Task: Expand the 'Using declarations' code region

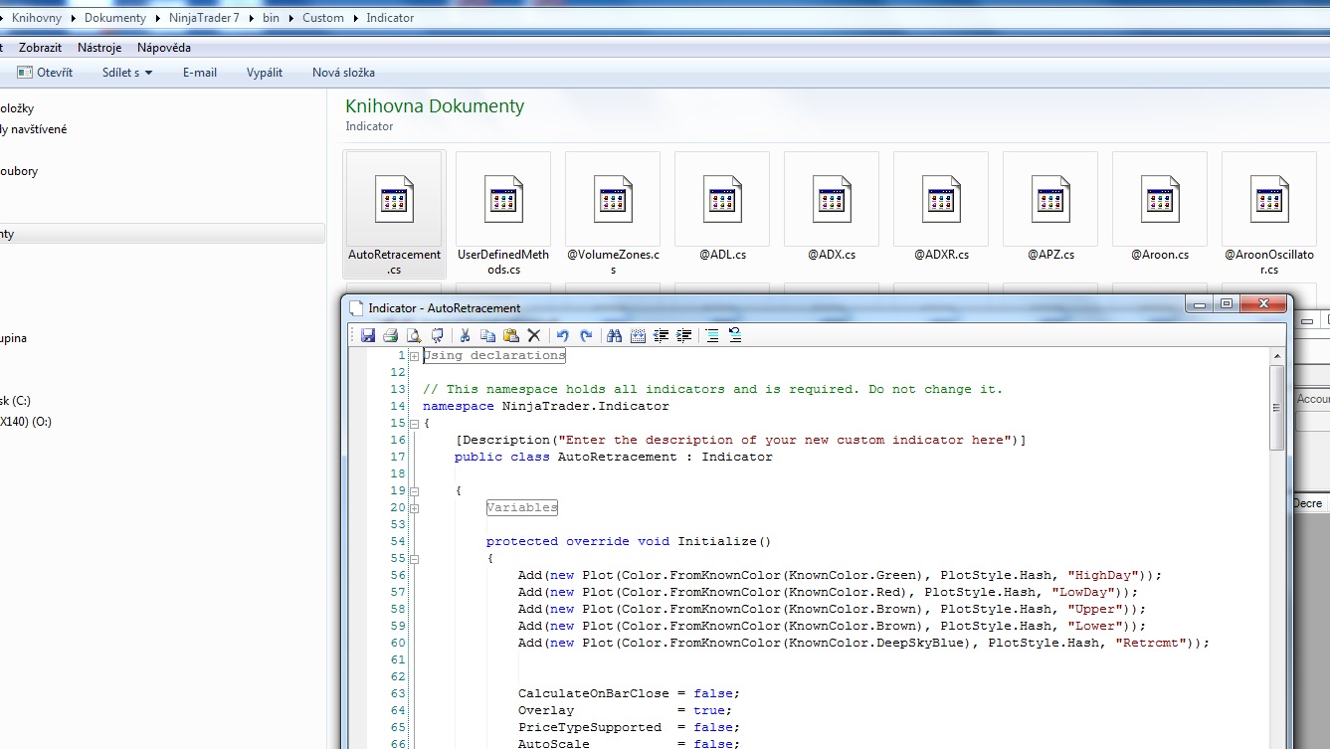Action: (x=414, y=355)
